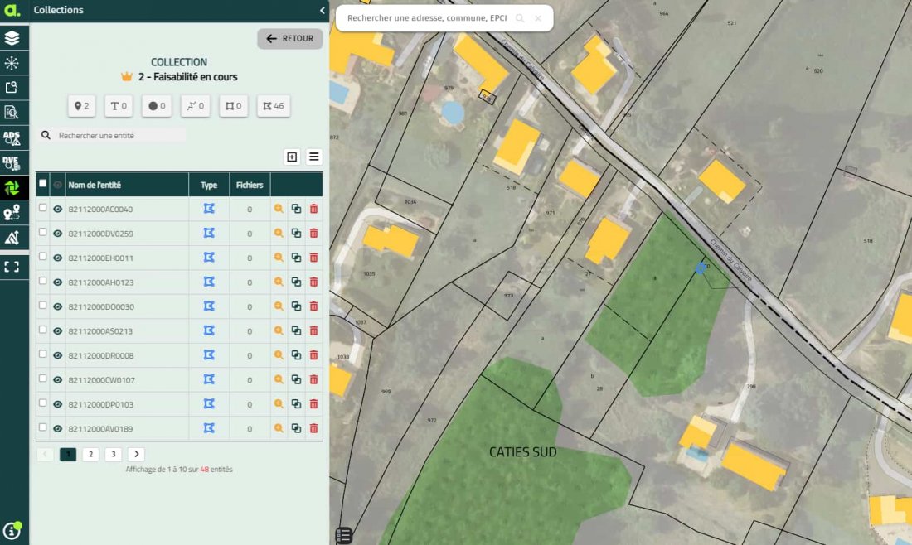Click the RETOUR back button
Screen dimensions: 912x545
290,39
